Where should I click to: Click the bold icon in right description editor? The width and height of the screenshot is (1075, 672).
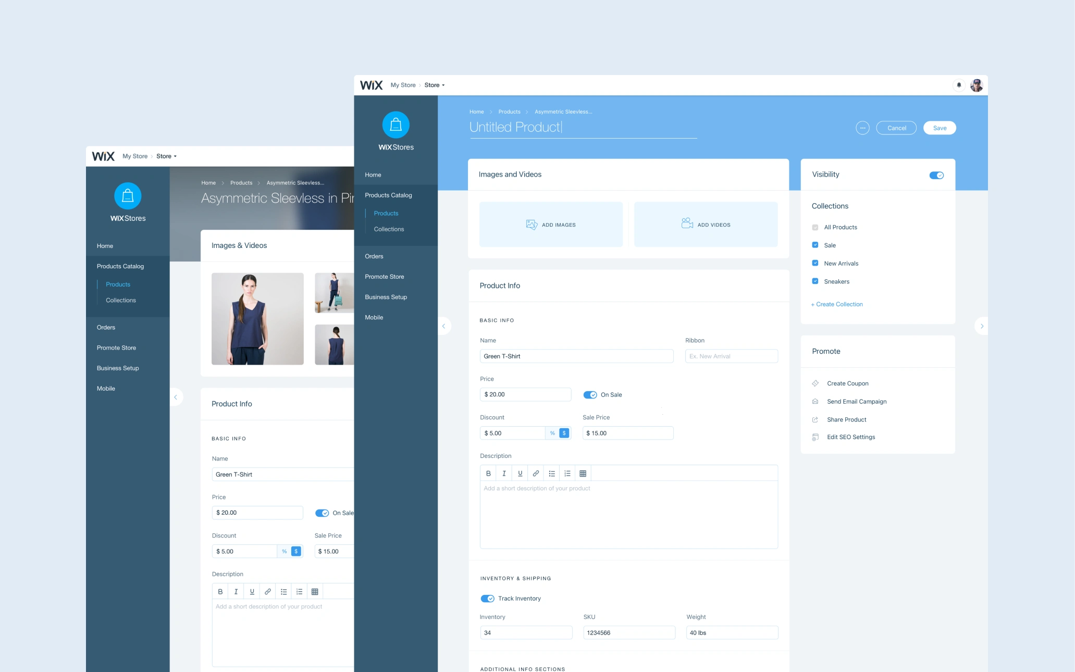488,474
